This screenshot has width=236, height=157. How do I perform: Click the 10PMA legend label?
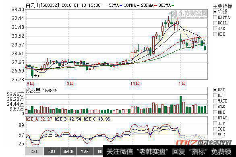point(130,5)
